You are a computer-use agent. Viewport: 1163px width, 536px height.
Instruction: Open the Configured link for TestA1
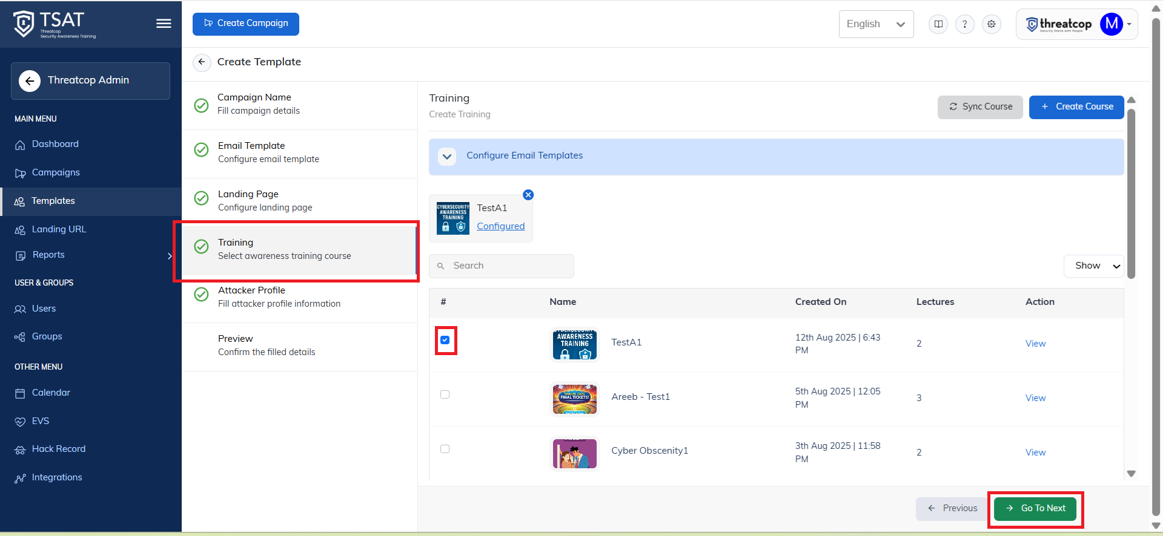point(501,226)
